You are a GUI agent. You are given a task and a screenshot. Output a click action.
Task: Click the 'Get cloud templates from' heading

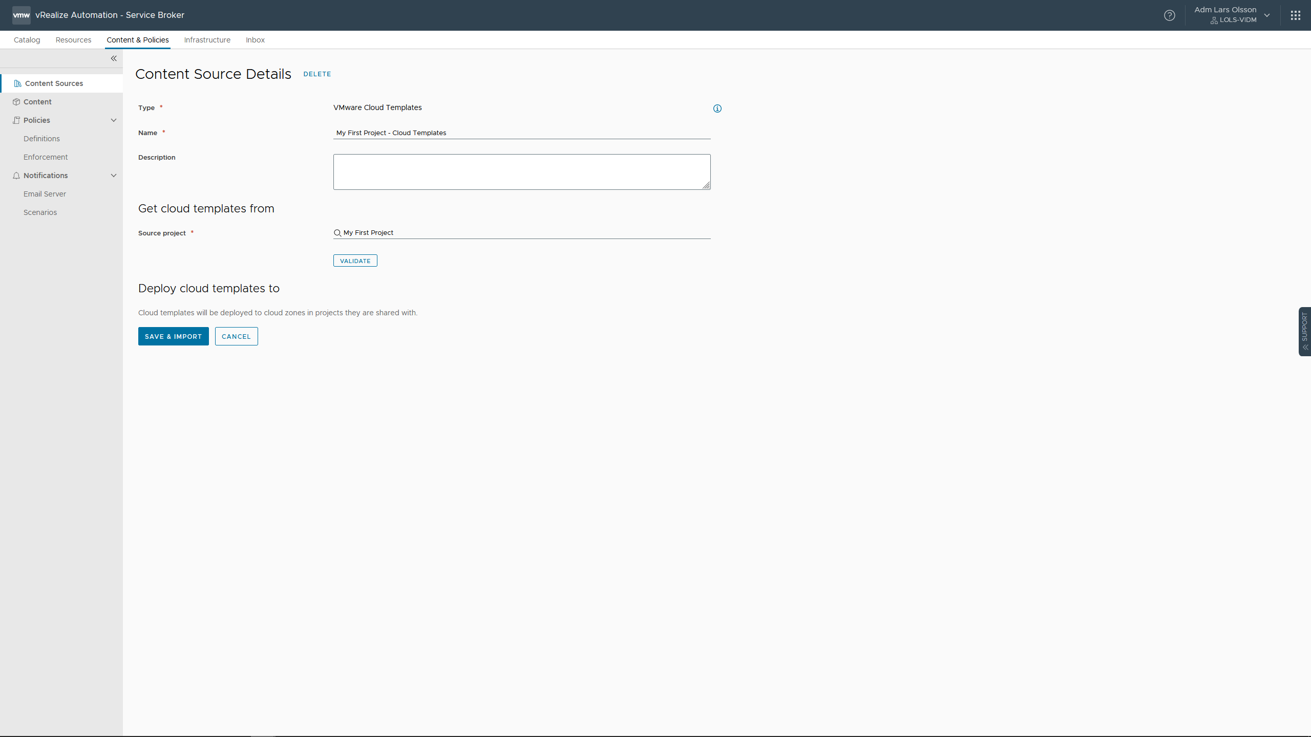[206, 208]
